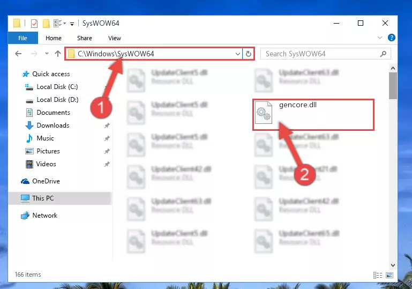This screenshot has width=412, height=289.
Task: Open Music in sidebar
Action: click(x=45, y=138)
